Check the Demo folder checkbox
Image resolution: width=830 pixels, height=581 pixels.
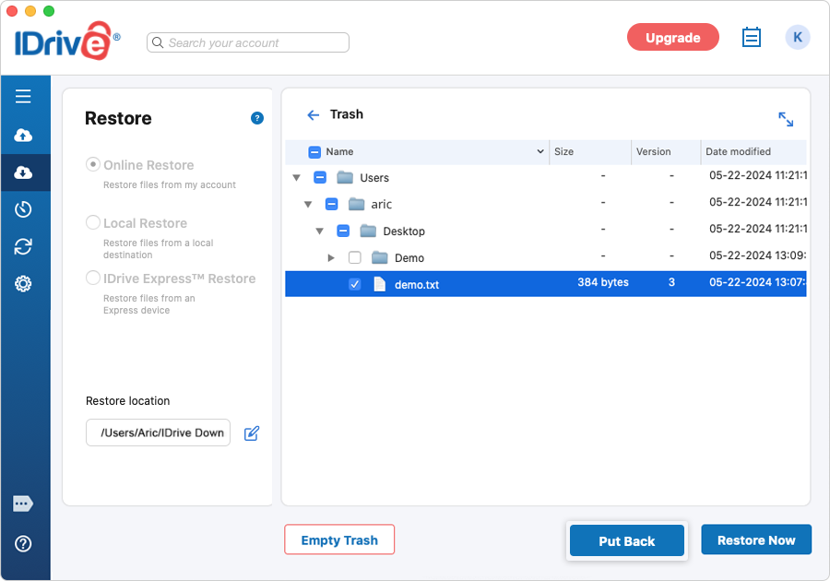[355, 257]
